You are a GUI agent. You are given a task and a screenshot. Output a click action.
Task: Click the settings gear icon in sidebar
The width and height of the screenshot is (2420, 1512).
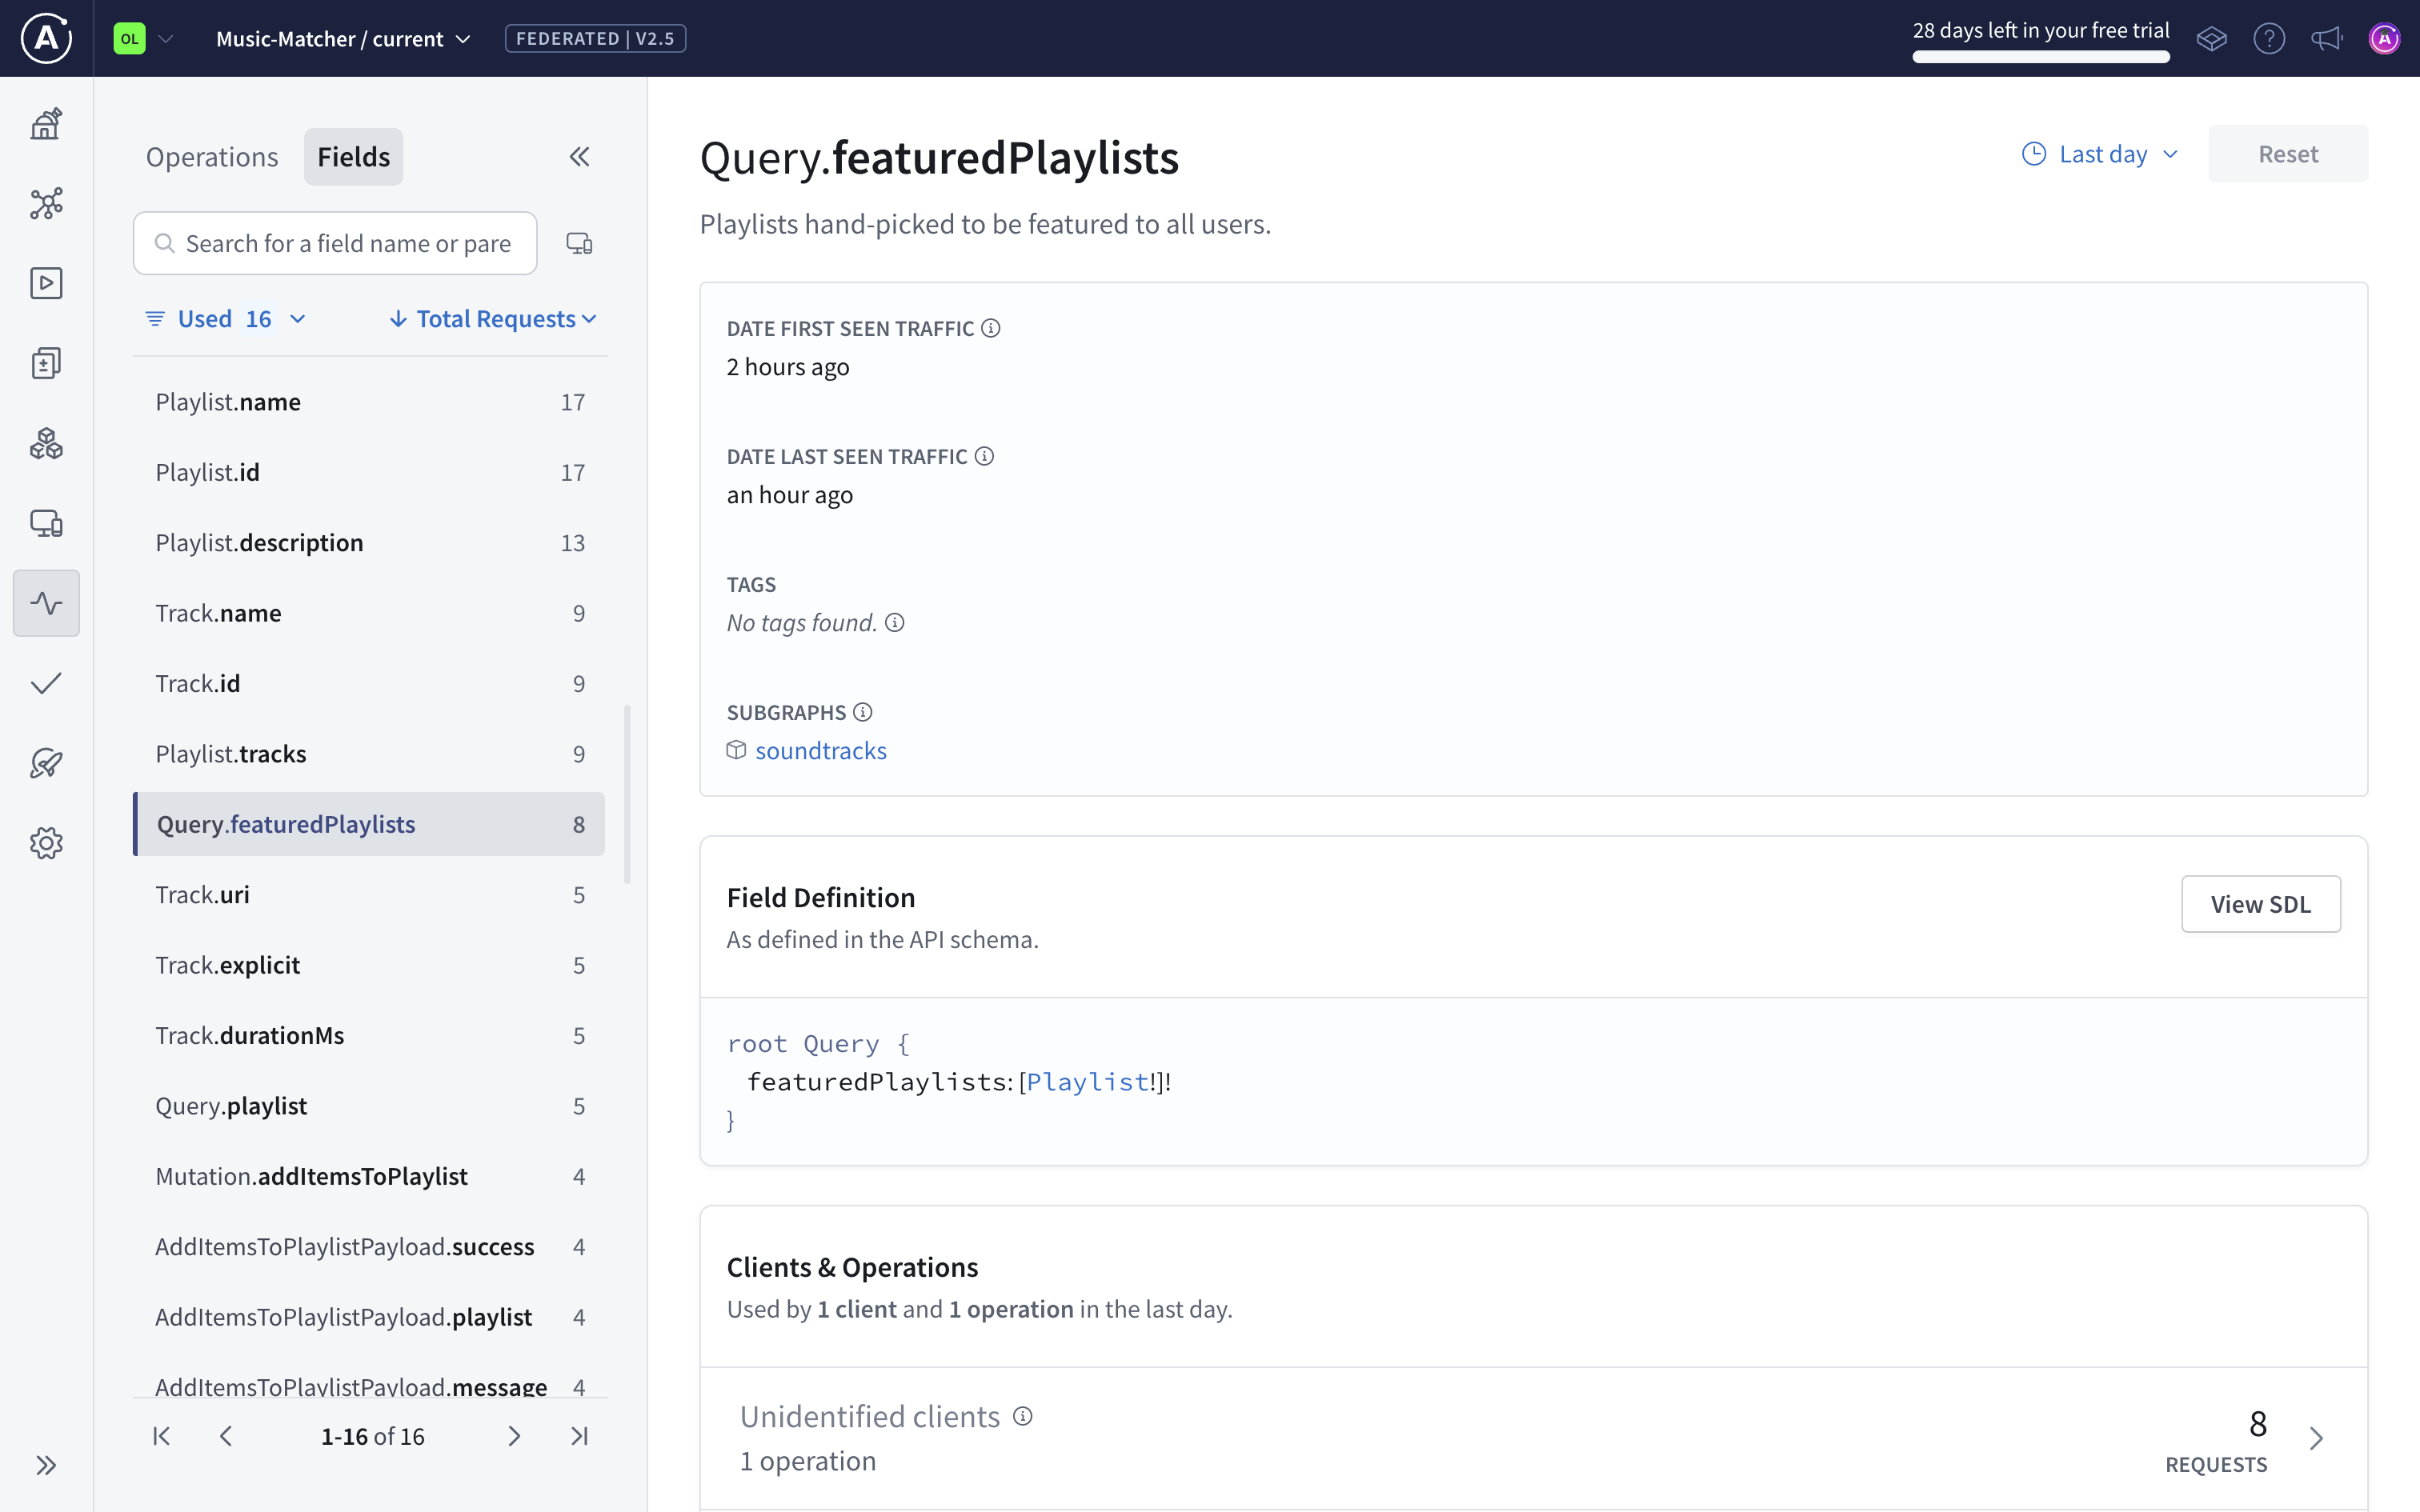coord(46,842)
